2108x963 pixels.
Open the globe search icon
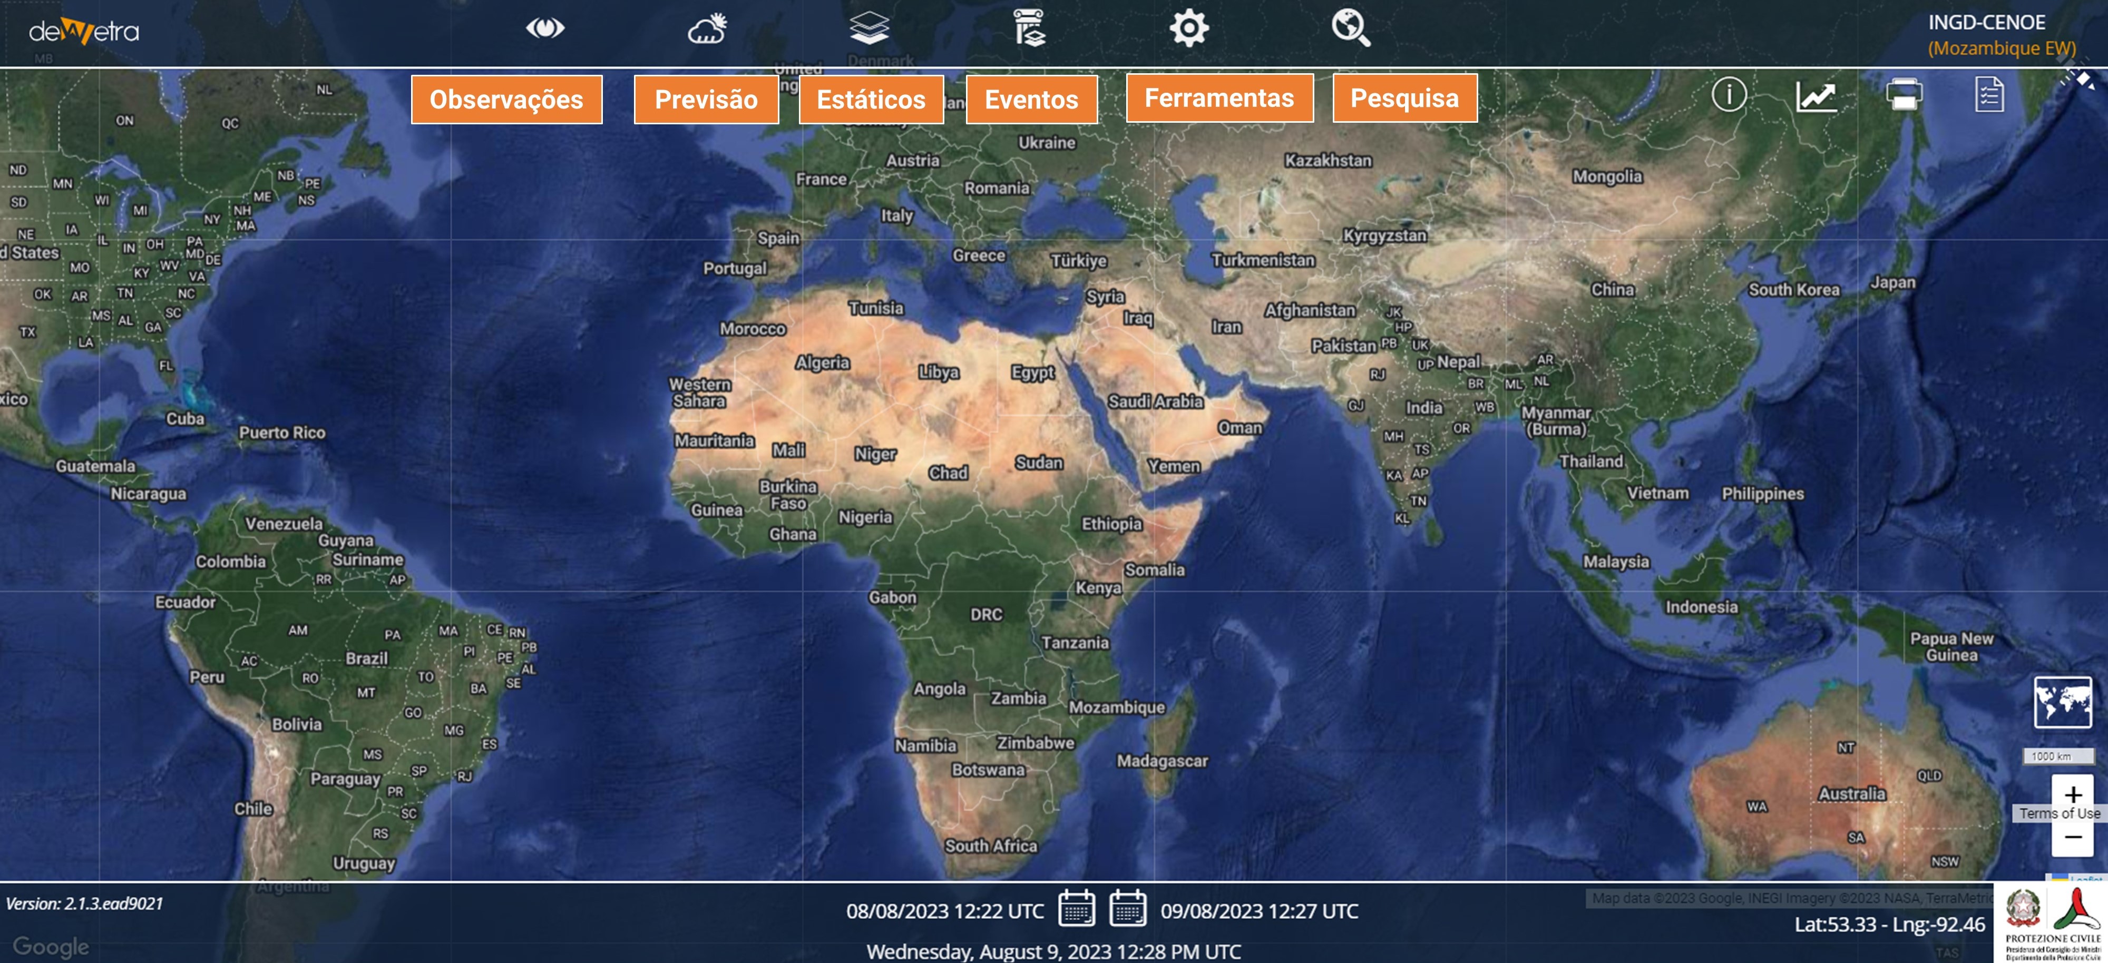1351,28
